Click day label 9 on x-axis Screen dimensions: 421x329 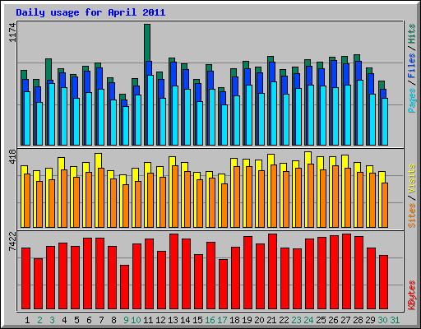pyautogui.click(x=126, y=320)
